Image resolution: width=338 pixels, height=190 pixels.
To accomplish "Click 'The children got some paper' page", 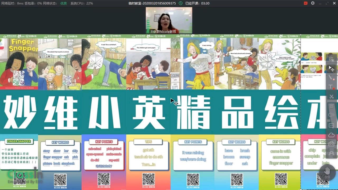I will tap(148, 64).
